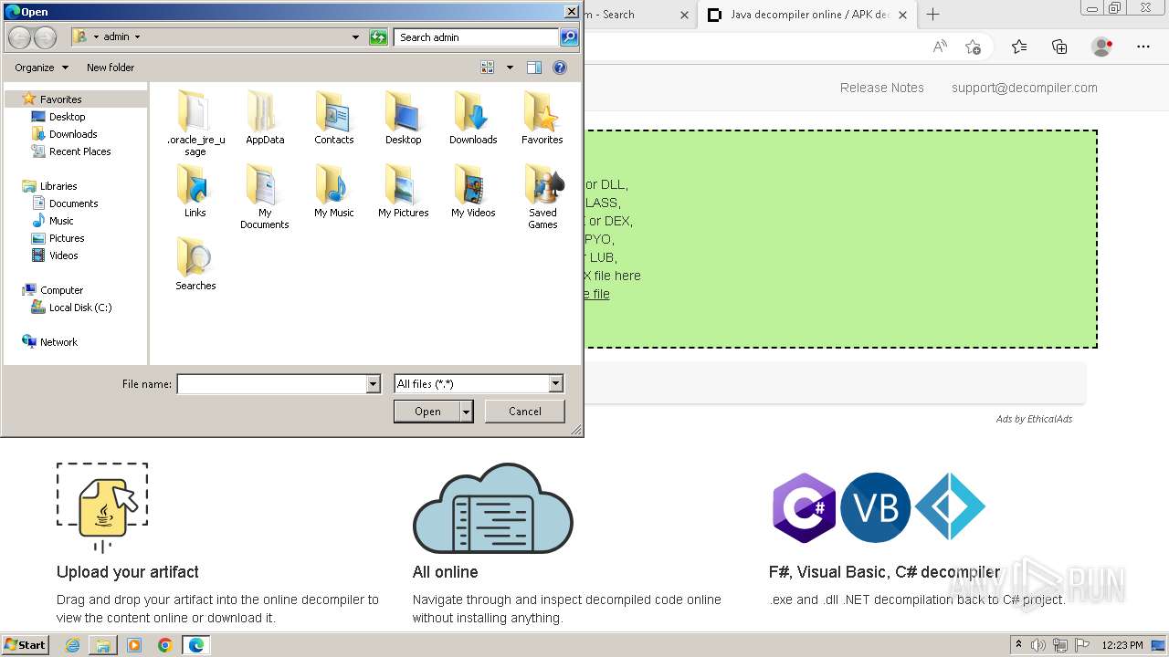Open a new Edge tab
The height and width of the screenshot is (657, 1169).
(x=932, y=15)
